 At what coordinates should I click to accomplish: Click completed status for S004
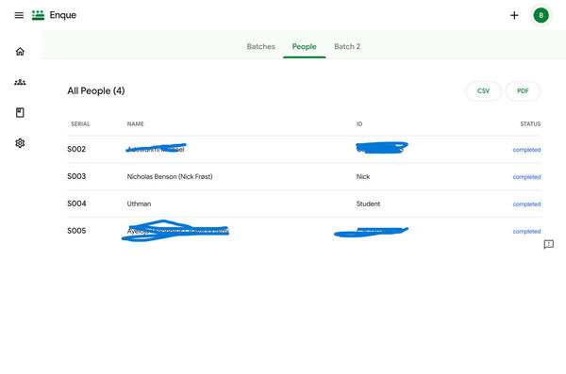point(526,204)
